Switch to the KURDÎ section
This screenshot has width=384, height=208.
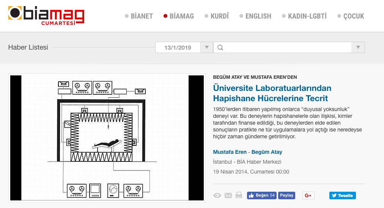coord(217,16)
